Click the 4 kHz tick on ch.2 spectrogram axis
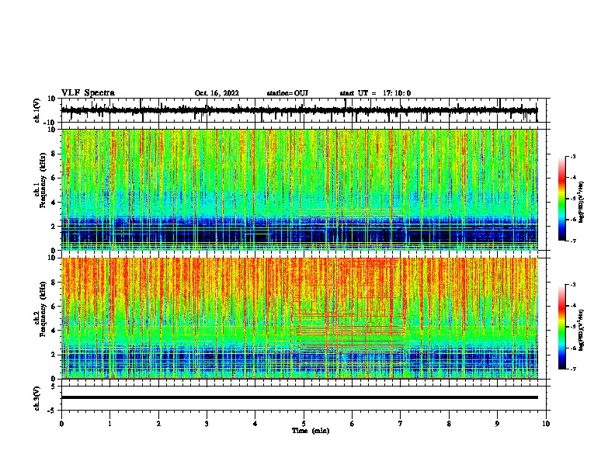615x475 pixels. pyautogui.click(x=54, y=331)
